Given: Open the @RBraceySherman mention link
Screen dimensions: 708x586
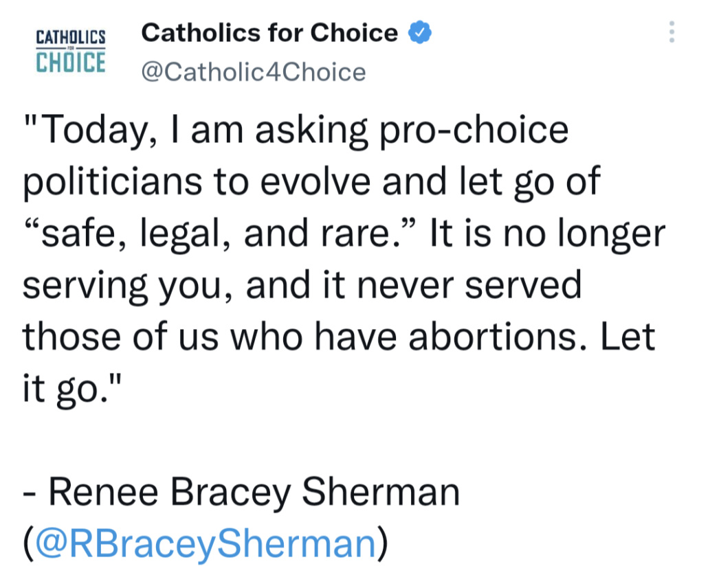Looking at the screenshot, I should click(204, 542).
